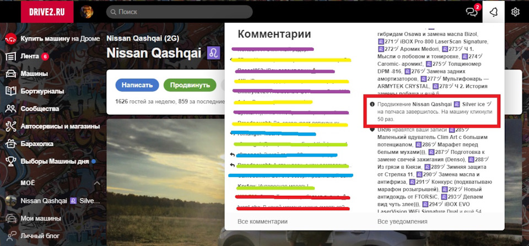Click the Leo zodiac badge beside heading
This screenshot has width=529, height=246.
coord(214,53)
